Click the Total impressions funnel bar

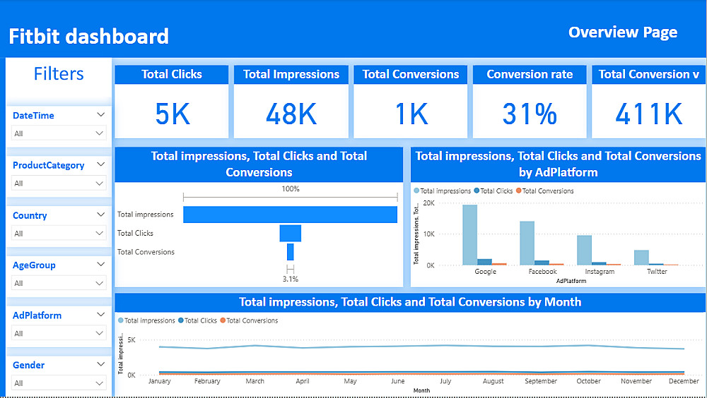tap(290, 215)
